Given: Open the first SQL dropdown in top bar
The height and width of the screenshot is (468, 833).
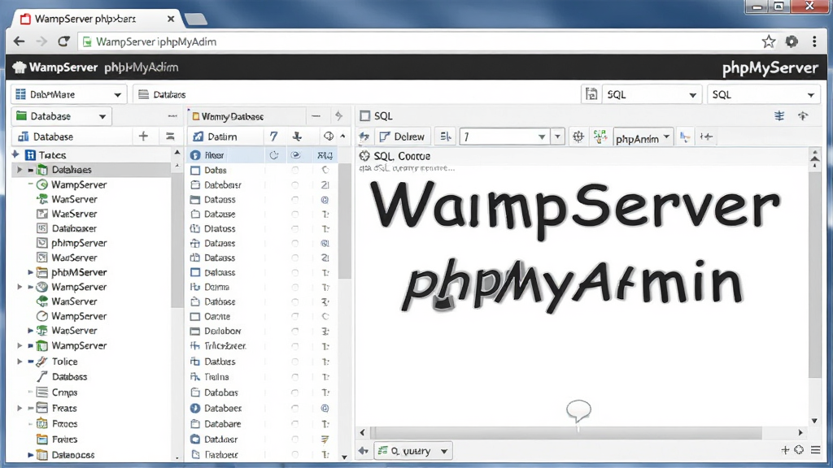Looking at the screenshot, I should [652, 94].
